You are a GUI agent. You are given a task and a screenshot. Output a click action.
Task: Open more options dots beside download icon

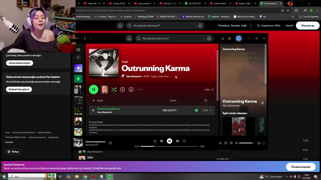click(140, 89)
